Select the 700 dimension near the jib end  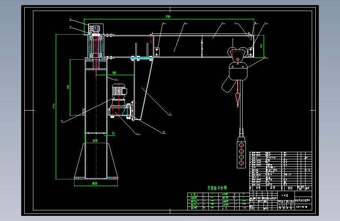pos(261,46)
